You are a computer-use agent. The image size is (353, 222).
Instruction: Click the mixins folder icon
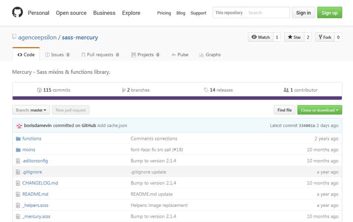click(x=18, y=150)
